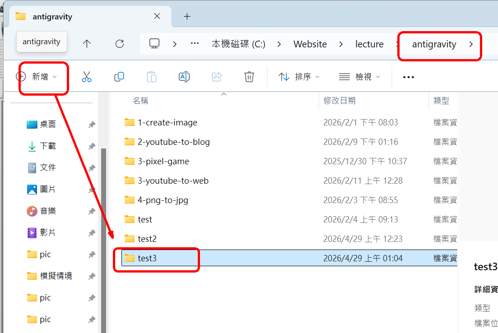
Task: Click lecture in the breadcrumb path
Action: tap(369, 44)
